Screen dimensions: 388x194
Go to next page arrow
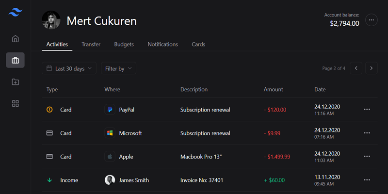tap(372, 68)
